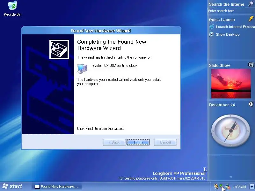Click Finish to close the hardware wizard
Screen dimensions: 255x191
pyautogui.click(x=138, y=142)
